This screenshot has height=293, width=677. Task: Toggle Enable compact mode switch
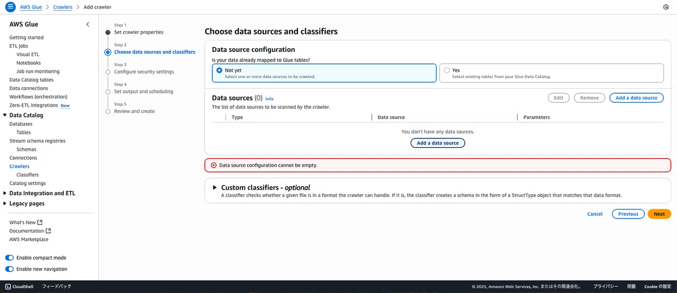(x=10, y=258)
